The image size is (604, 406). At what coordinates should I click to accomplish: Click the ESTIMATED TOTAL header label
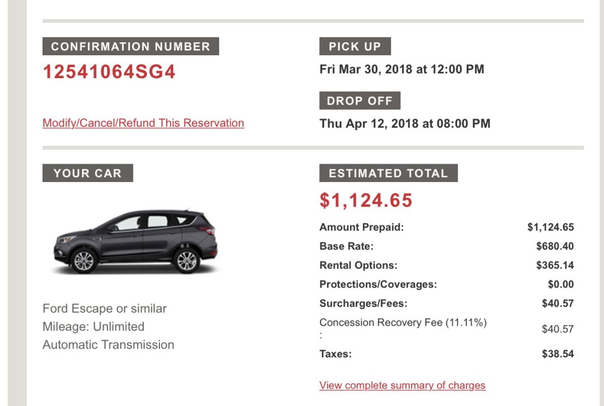pyautogui.click(x=388, y=173)
